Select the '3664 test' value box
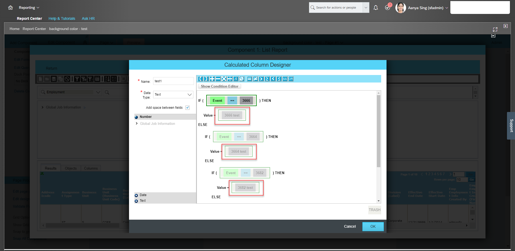The width and height of the screenshot is (515, 251). (239, 151)
